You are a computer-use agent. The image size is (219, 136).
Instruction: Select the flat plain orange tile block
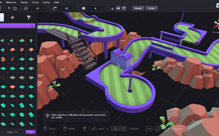point(12,87)
